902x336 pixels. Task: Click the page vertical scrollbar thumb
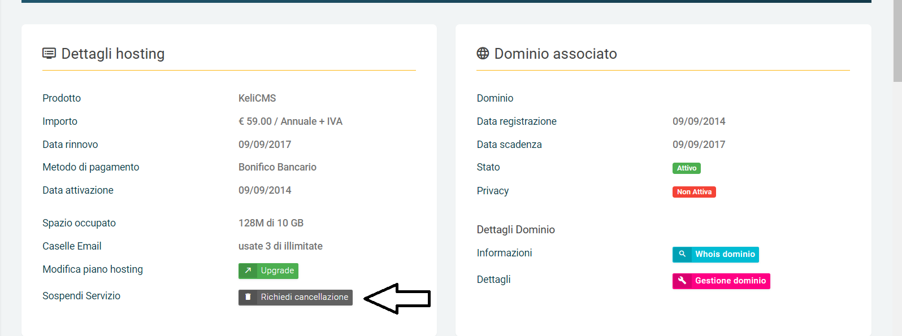point(897,41)
